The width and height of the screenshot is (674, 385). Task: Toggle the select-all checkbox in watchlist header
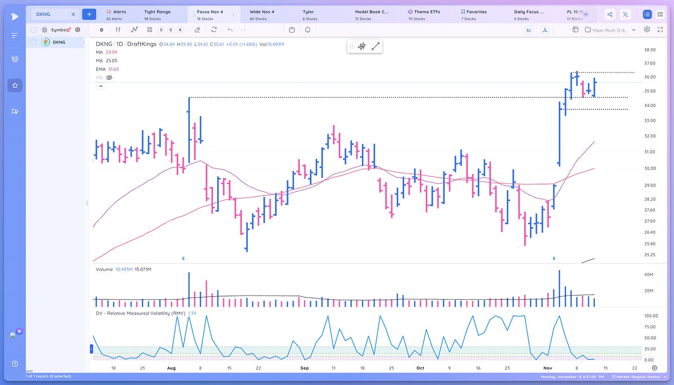tap(33, 30)
